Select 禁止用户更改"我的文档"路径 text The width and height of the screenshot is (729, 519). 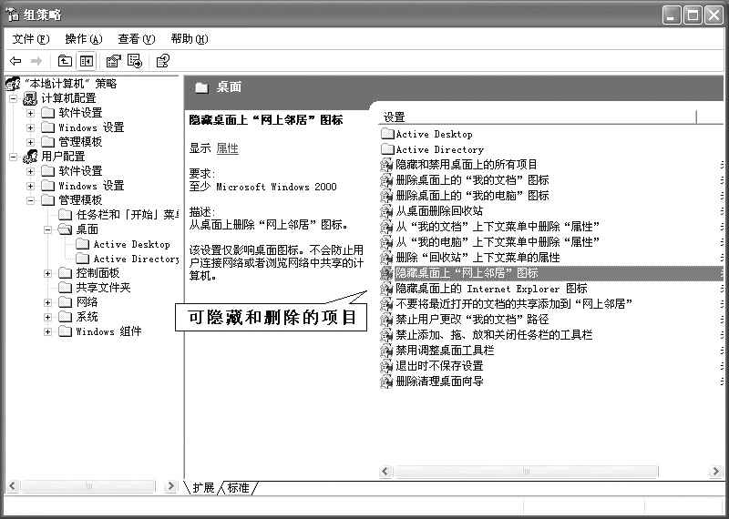click(x=472, y=320)
